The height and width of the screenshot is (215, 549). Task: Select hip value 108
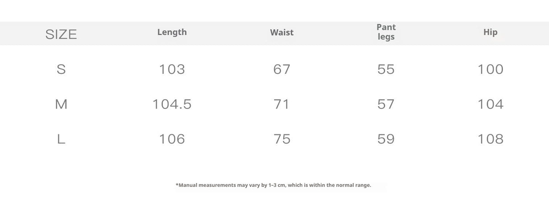490,139
